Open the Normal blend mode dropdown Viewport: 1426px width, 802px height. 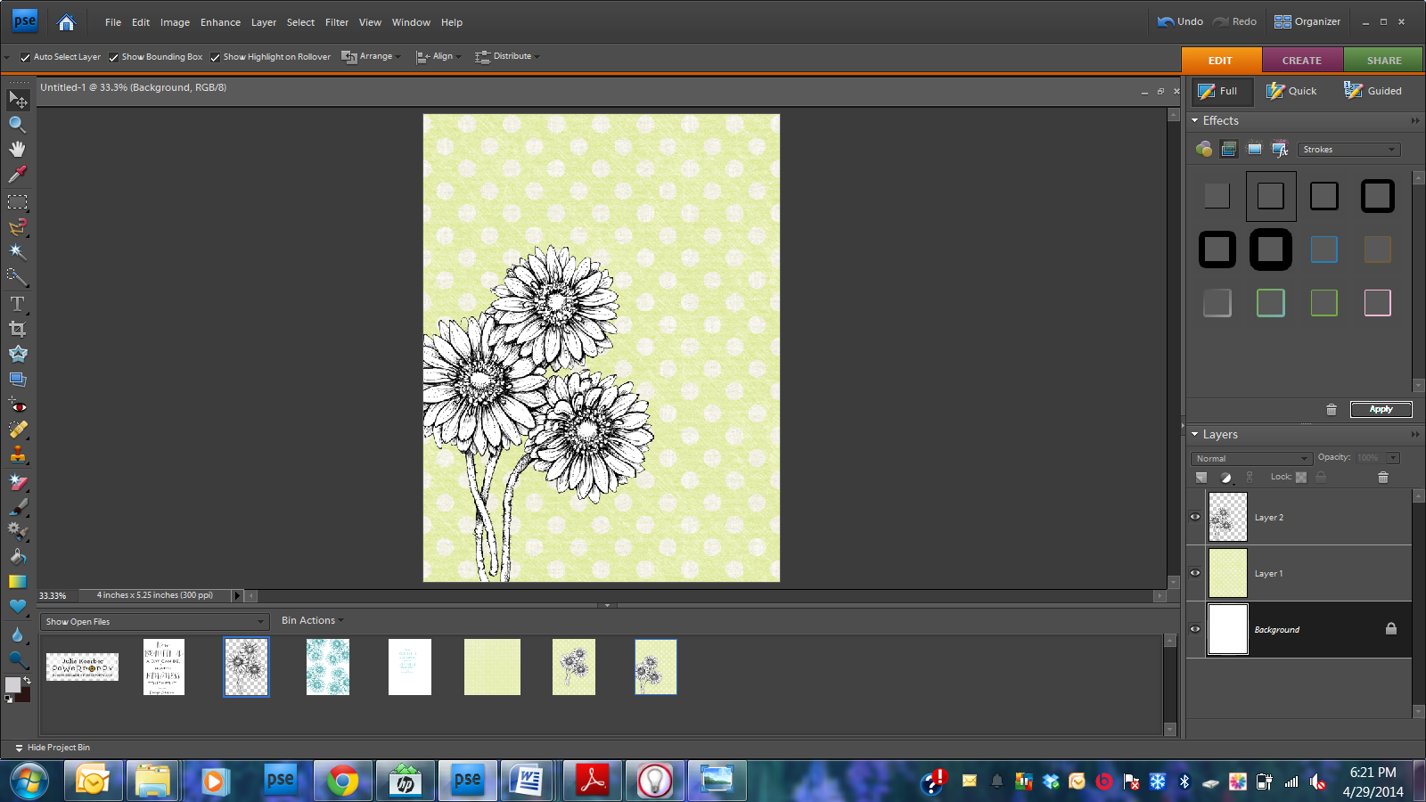(x=1250, y=458)
